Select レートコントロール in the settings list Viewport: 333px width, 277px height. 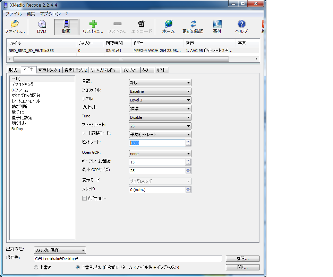[26, 101]
